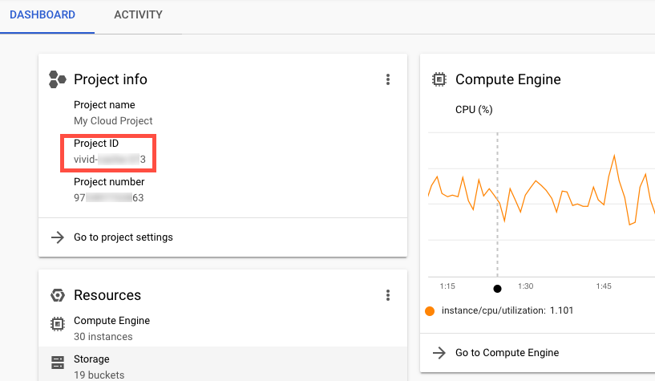Open Compute Engine 30 instances resource
Viewport: 655px width, 381px height.
111,328
